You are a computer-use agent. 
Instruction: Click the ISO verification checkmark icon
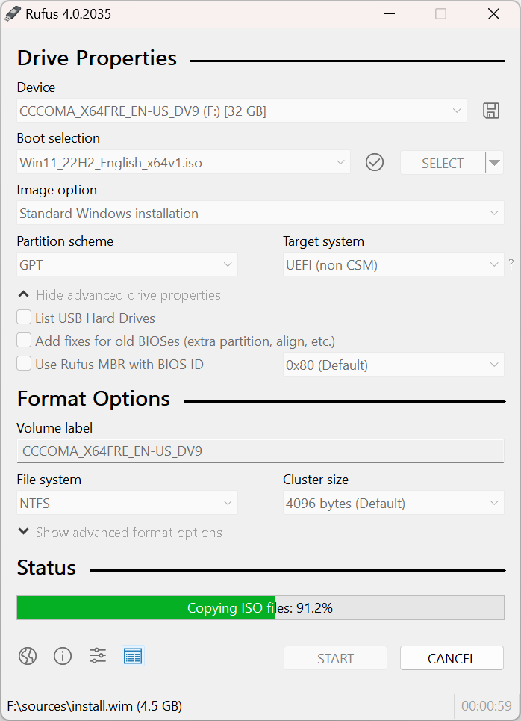click(375, 162)
